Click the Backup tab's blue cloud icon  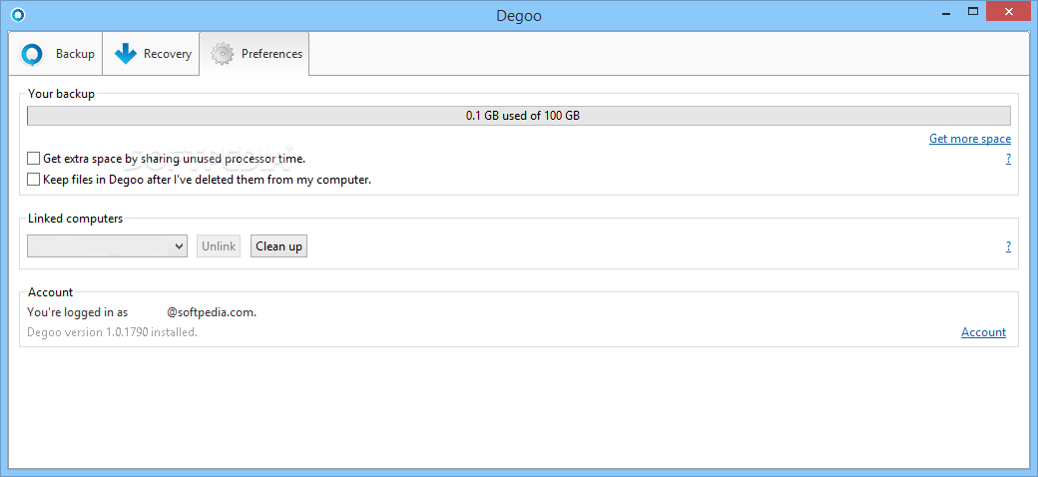[x=32, y=54]
